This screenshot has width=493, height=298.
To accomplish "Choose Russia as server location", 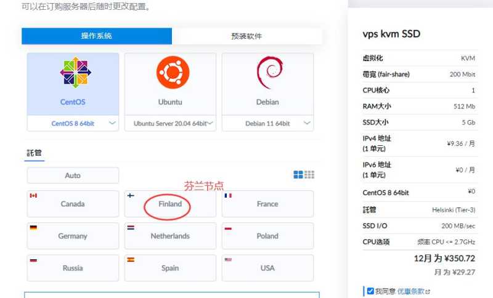I will pyautogui.click(x=73, y=268).
